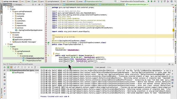
Task: Expand the controllers package
Action: click(13, 21)
